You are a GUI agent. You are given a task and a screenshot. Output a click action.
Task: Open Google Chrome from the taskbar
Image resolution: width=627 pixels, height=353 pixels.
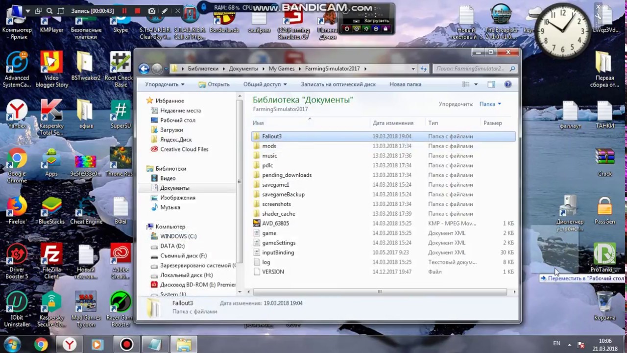click(41, 345)
